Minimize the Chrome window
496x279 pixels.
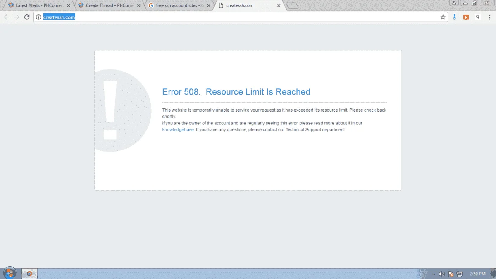pos(465,3)
